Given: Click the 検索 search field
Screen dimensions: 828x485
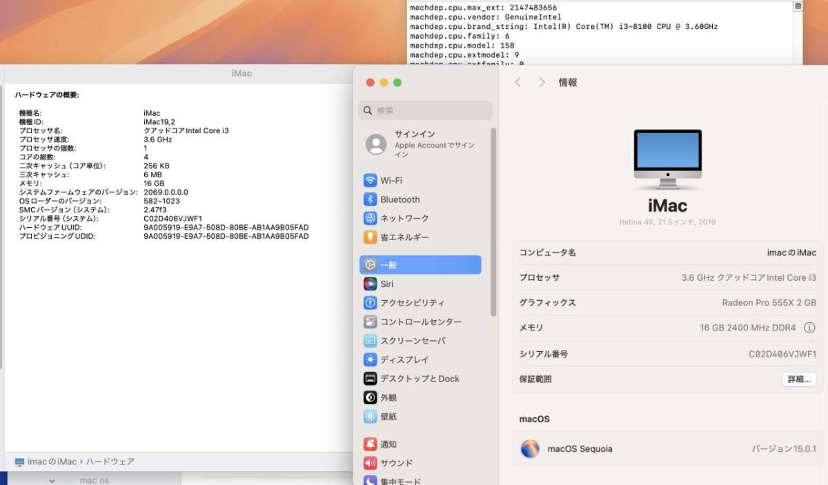Looking at the screenshot, I should tap(425, 110).
